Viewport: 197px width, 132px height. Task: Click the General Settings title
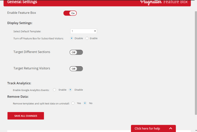pos(22,2)
